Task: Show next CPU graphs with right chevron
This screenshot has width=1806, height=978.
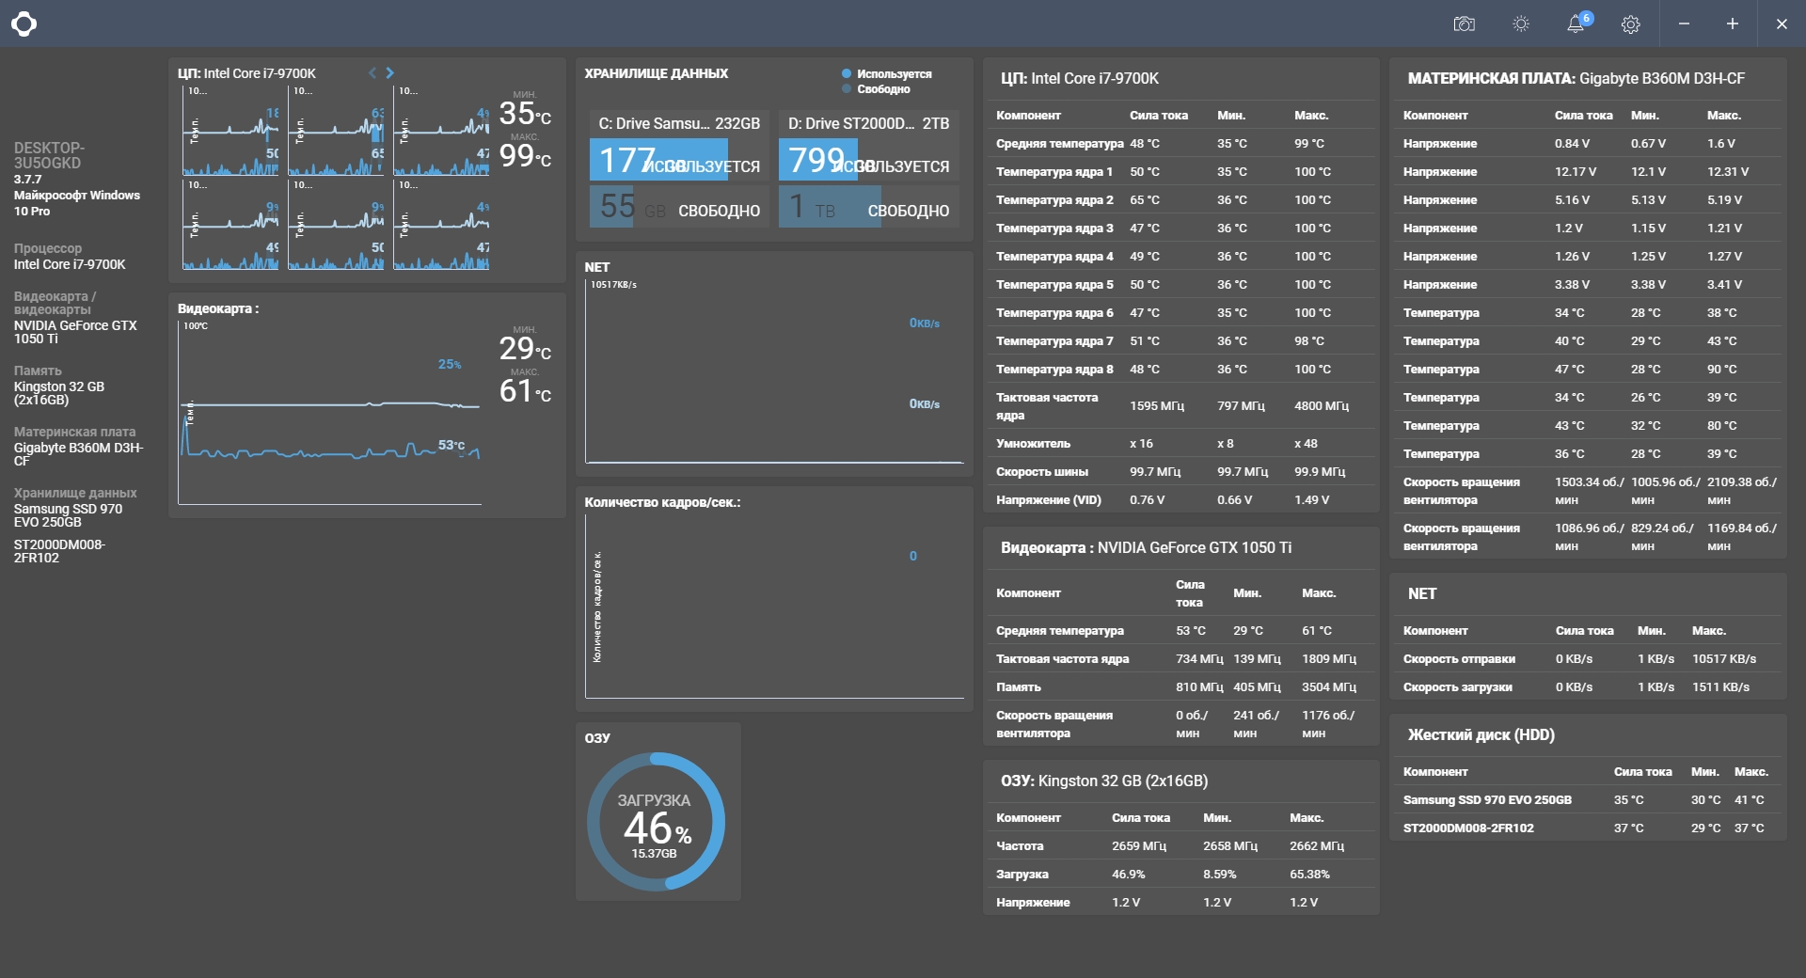Action: tap(389, 72)
